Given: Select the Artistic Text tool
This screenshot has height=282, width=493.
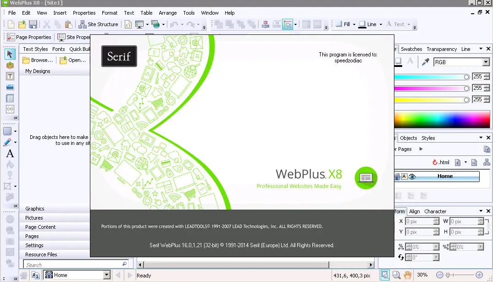Looking at the screenshot, I should [10, 154].
